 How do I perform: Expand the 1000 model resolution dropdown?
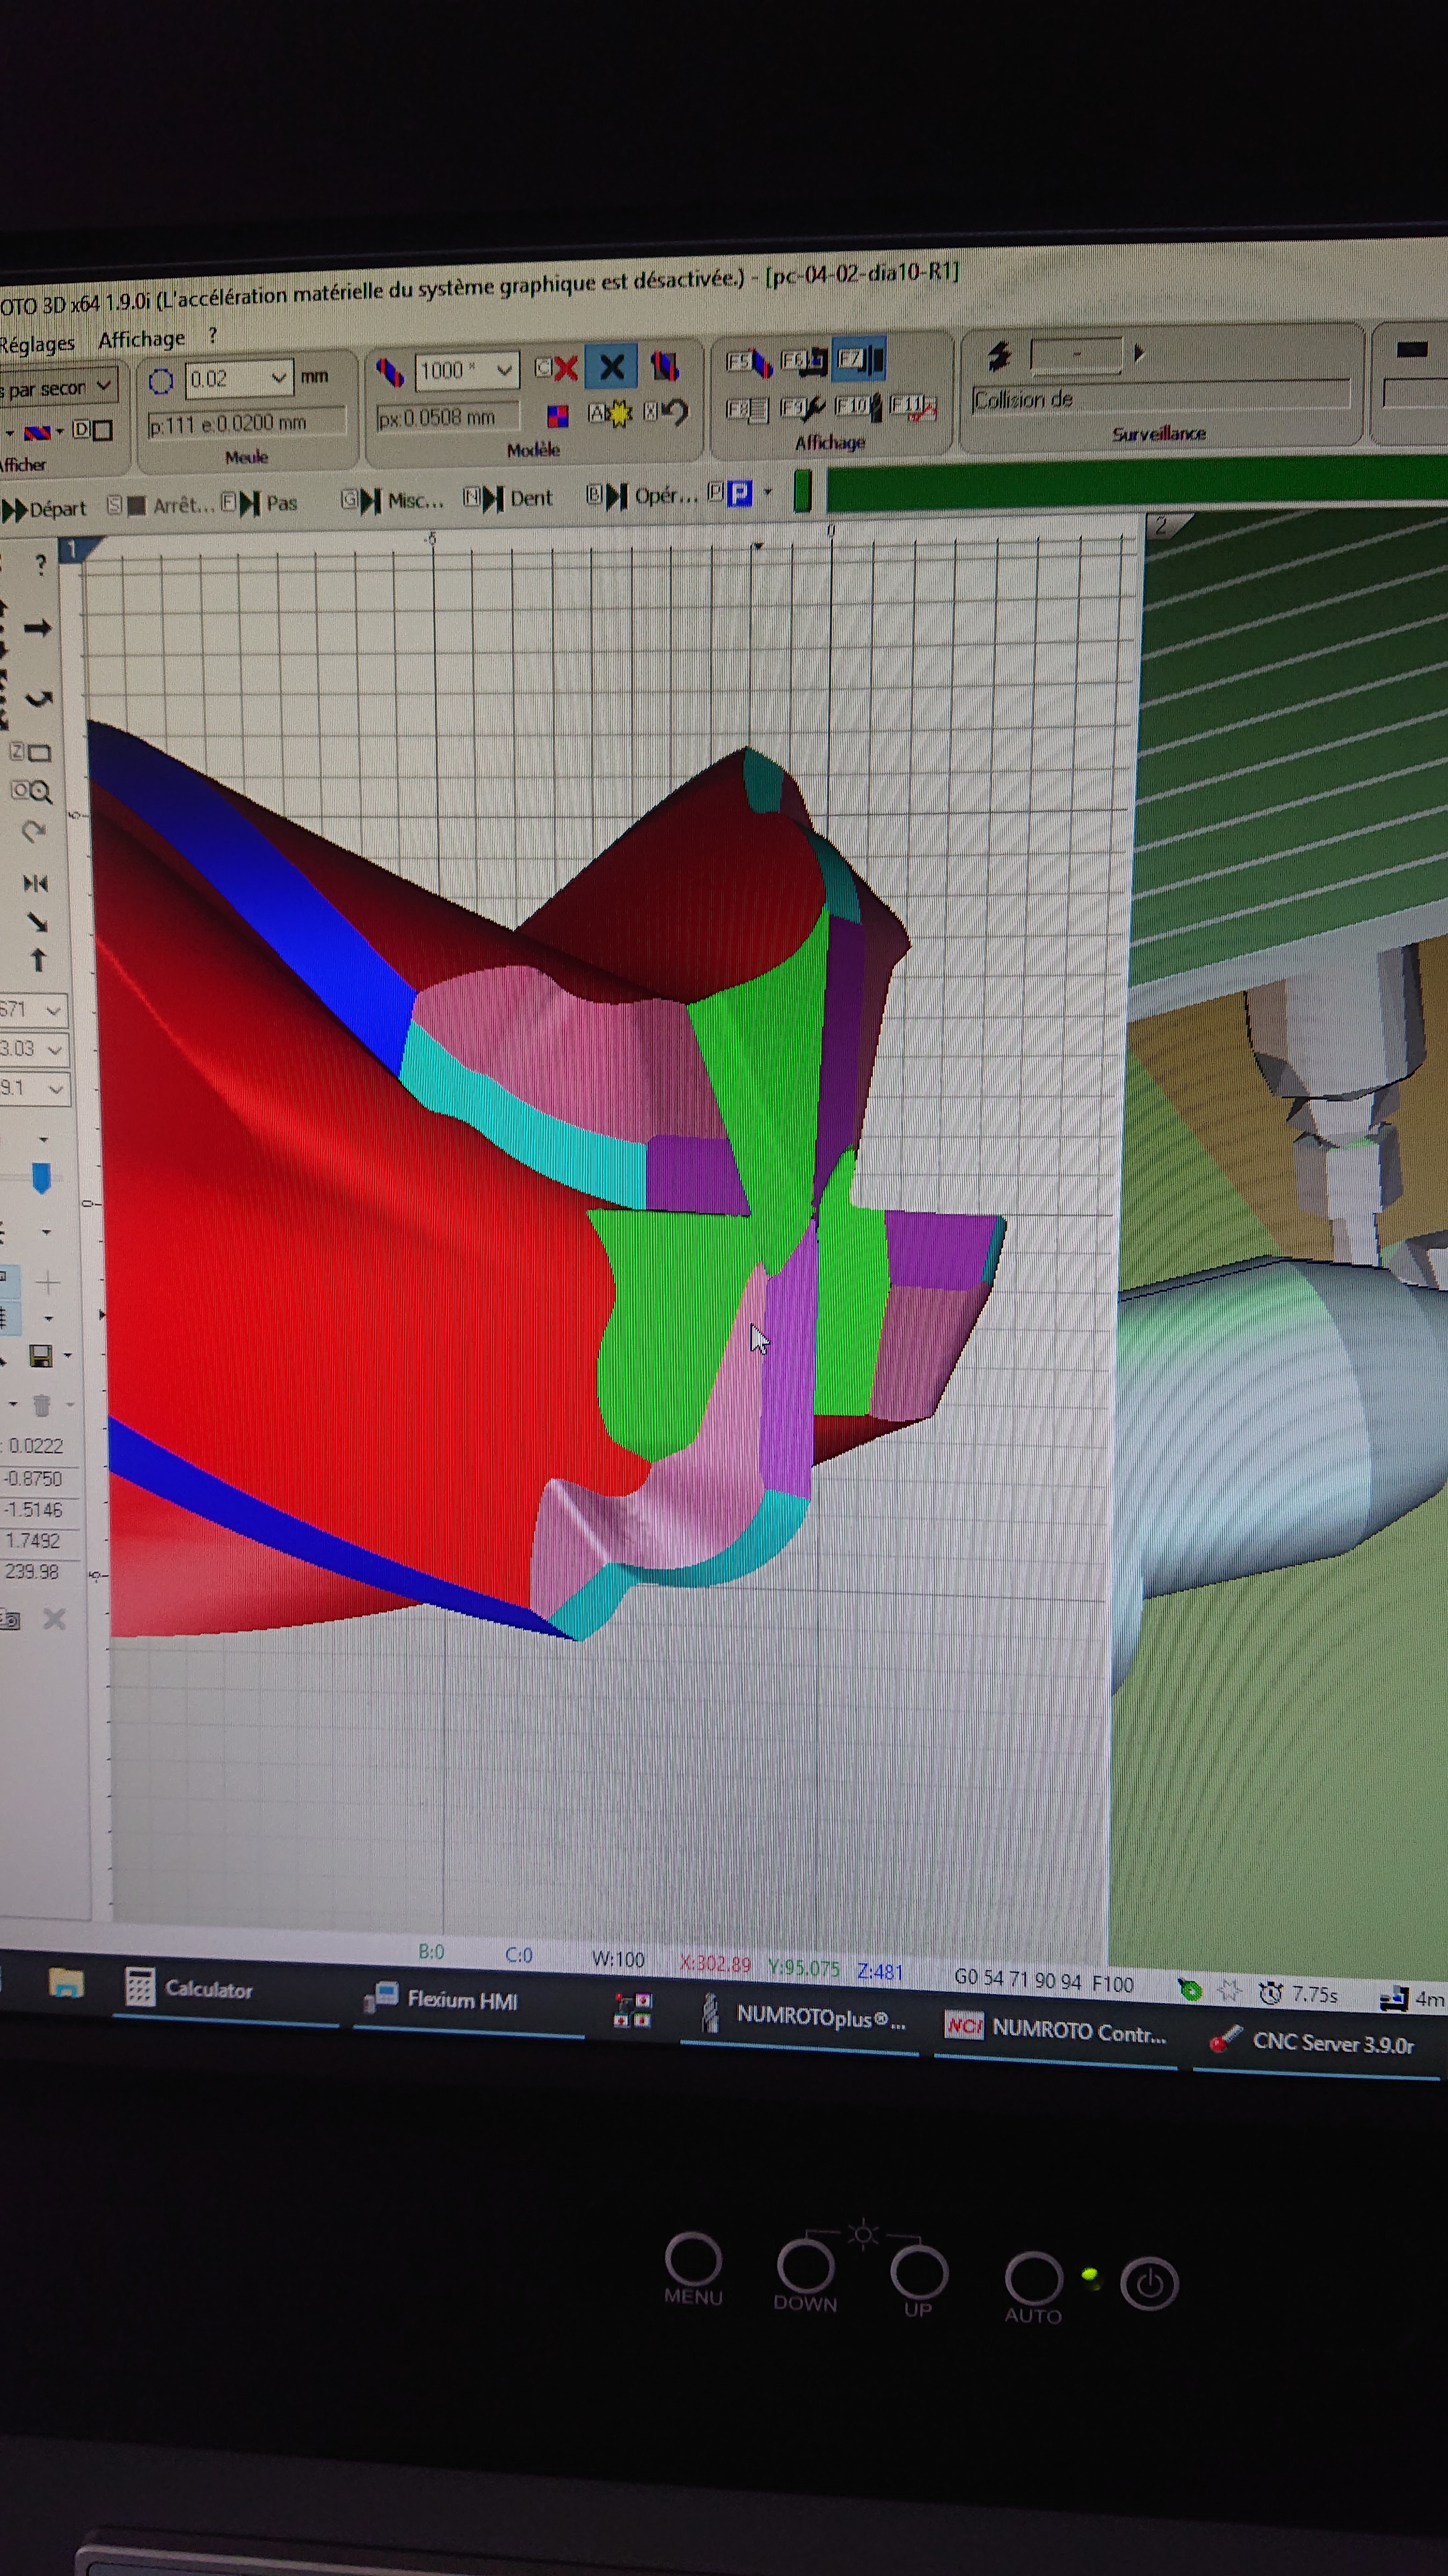(x=505, y=370)
